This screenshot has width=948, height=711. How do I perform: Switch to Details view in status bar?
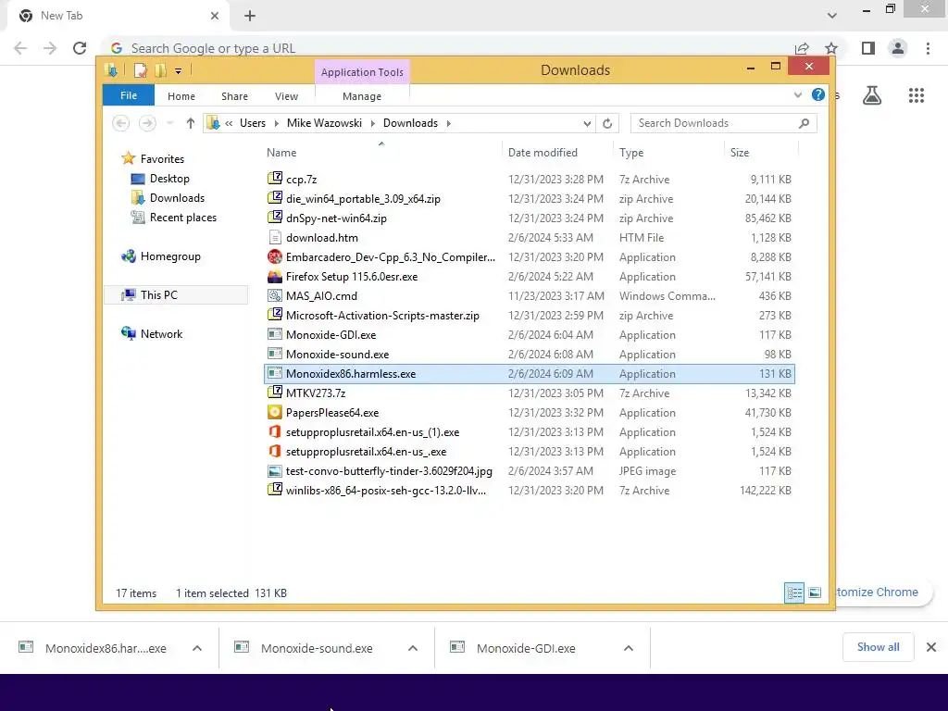793,592
